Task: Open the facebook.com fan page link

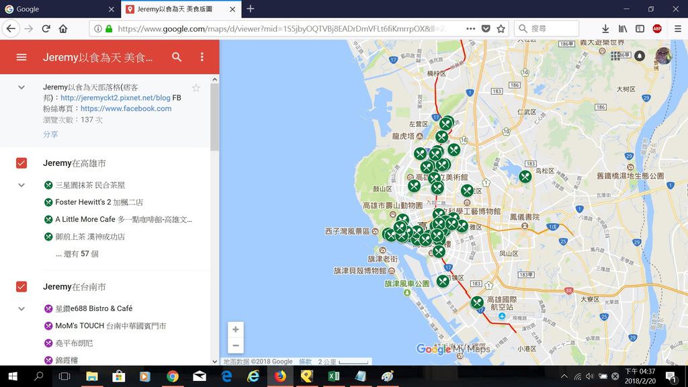Action: click(126, 108)
